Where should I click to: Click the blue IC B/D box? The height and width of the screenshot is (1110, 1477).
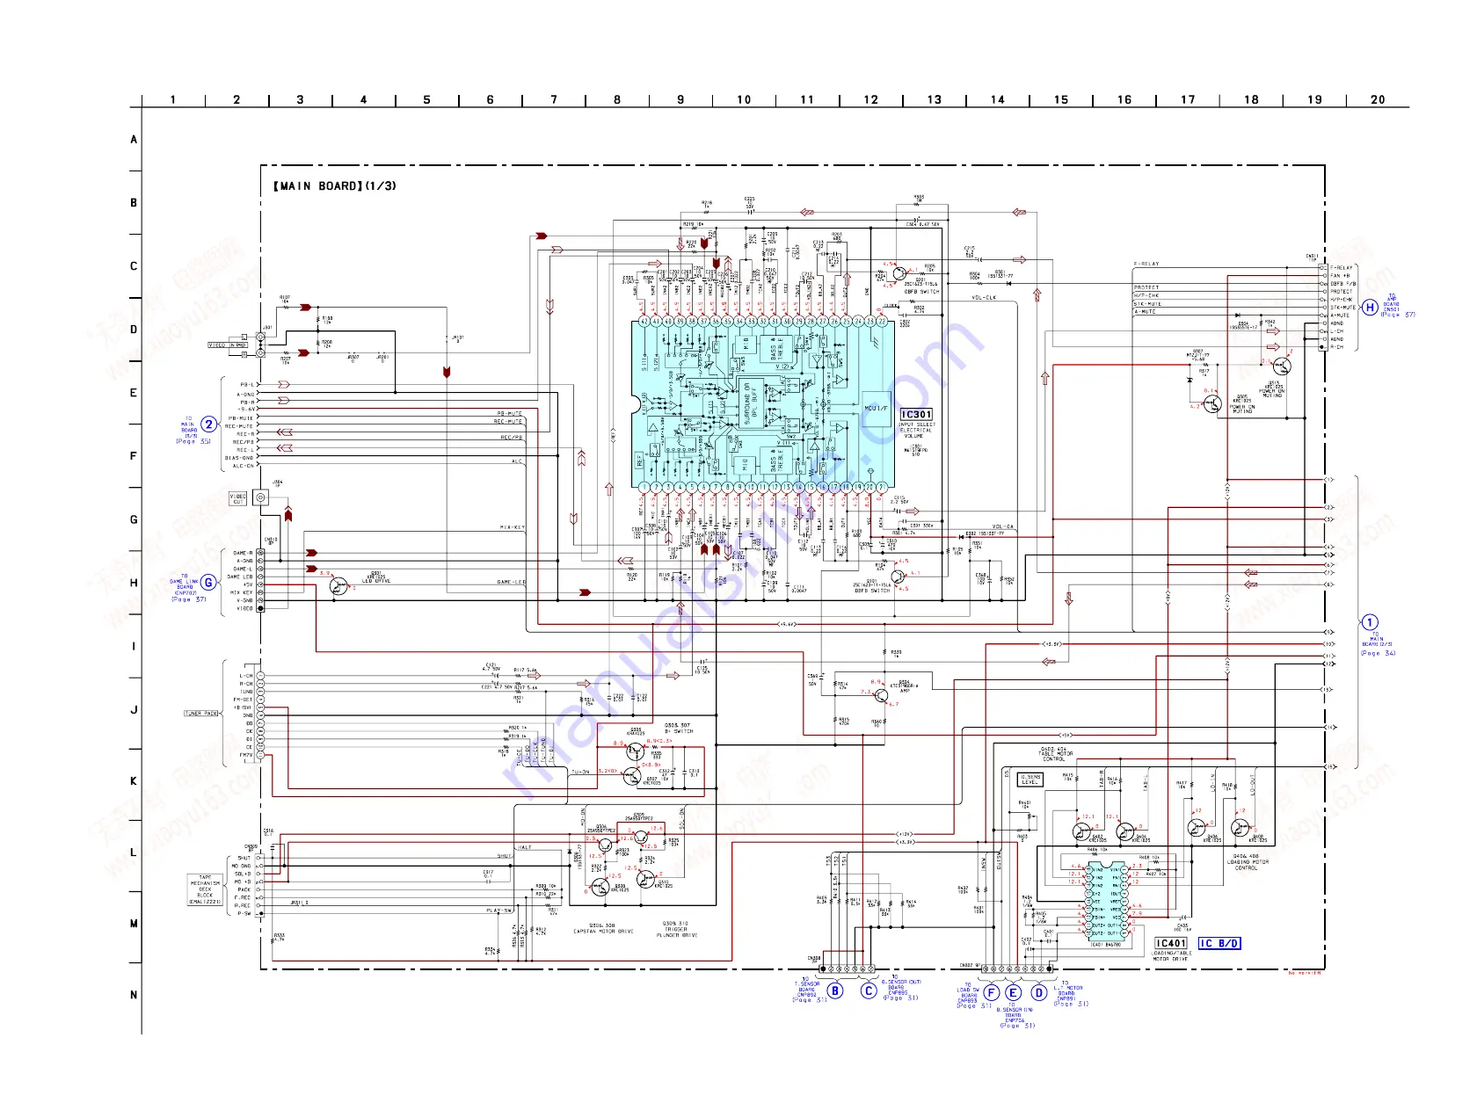[1219, 943]
